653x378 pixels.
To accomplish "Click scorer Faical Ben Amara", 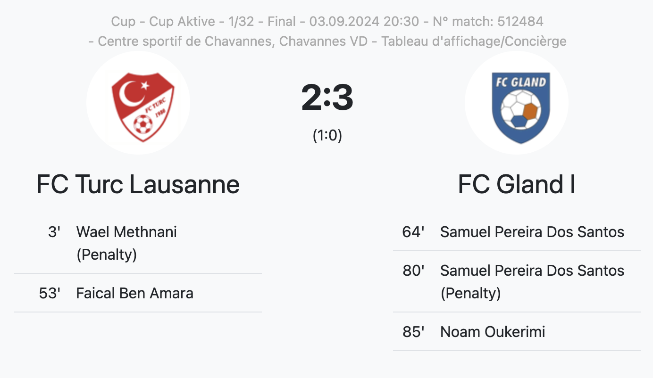I will pos(135,293).
